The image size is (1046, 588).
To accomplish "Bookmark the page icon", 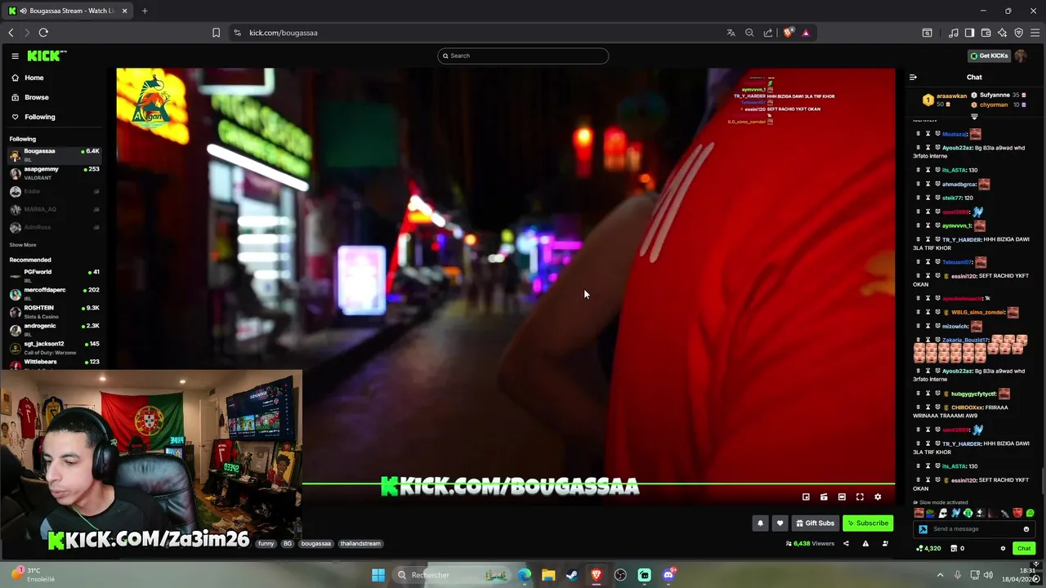I will click(216, 33).
